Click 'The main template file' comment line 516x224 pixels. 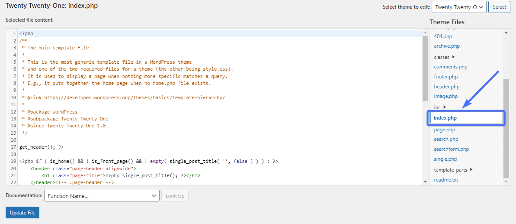tap(55, 48)
